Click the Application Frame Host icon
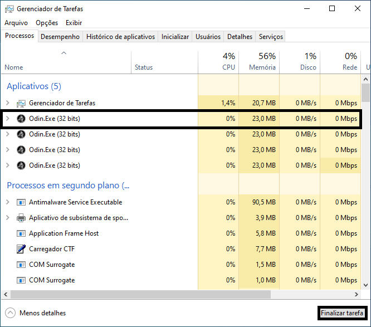This screenshot has width=371, height=327. pyautogui.click(x=21, y=233)
